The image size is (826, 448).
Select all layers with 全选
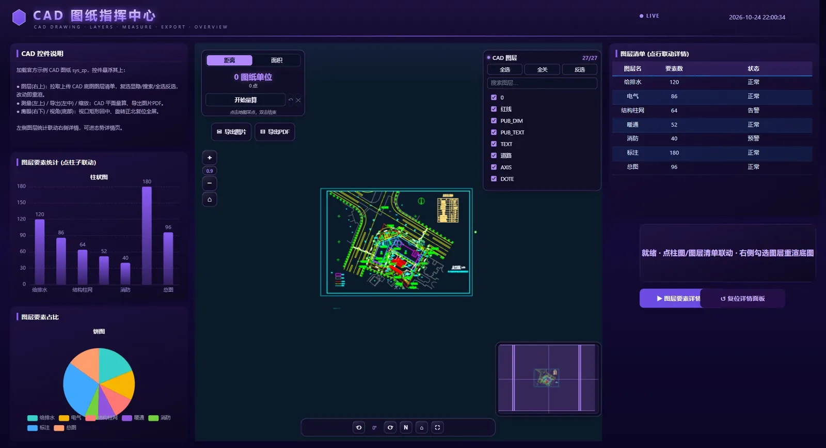tap(505, 70)
